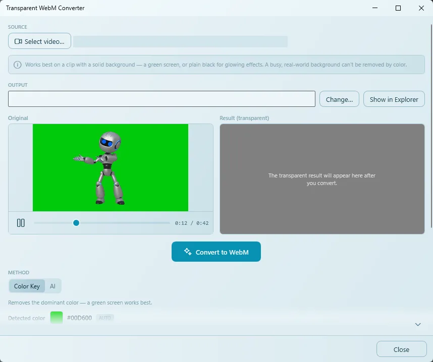
Task: Click the Select video... button
Action: tap(39, 41)
